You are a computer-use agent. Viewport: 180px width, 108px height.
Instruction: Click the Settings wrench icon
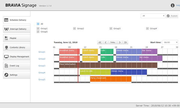[x=6, y=75]
